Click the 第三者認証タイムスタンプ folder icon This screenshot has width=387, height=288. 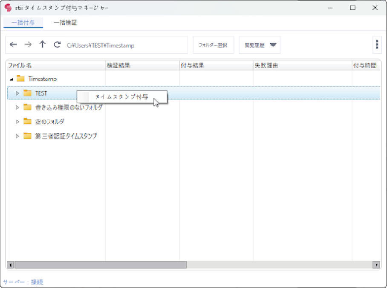tap(28, 136)
